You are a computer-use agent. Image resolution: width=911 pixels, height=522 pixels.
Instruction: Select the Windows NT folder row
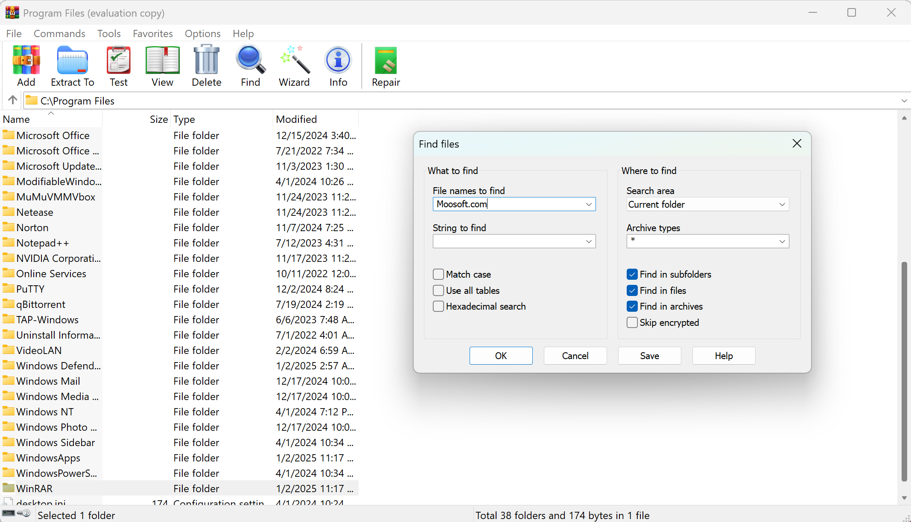[x=179, y=412]
